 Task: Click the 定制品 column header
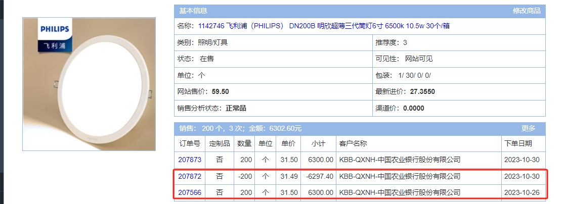[x=220, y=143]
